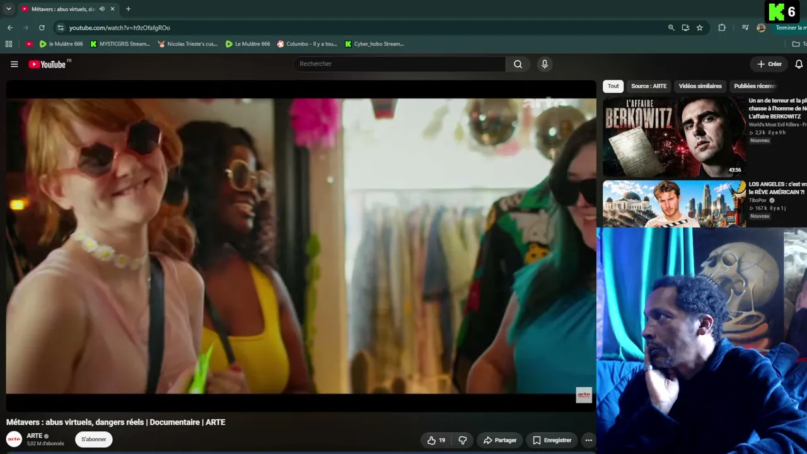Like the video with thumbs up
The image size is (807, 454).
click(436, 440)
